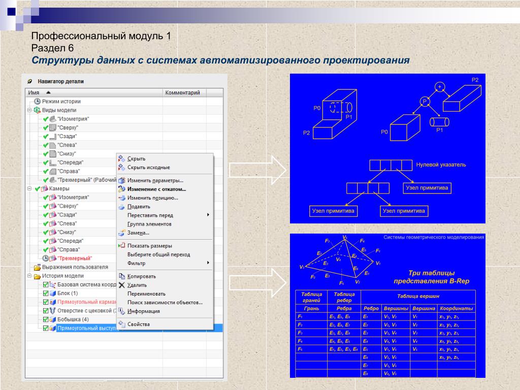
Task: Click the Изменить параметры icon in context menu
Action: 122,180
